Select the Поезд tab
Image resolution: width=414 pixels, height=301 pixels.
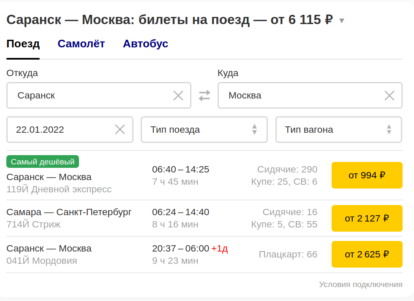click(x=23, y=44)
